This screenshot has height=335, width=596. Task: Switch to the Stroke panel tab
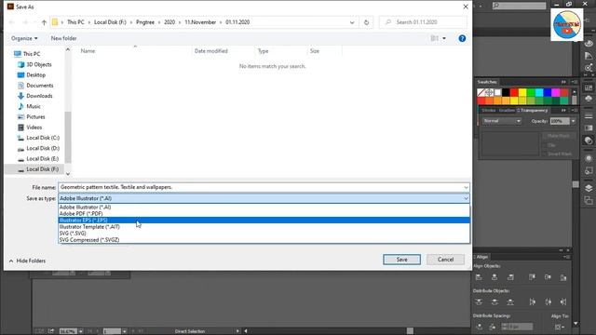point(488,110)
